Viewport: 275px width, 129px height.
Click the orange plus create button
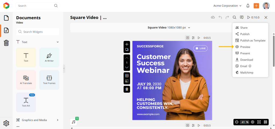(x=256, y=6)
